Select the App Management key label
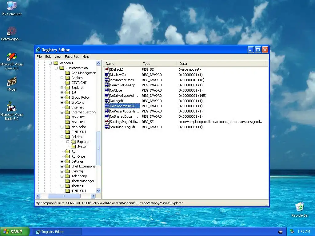315x236 pixels. [x=83, y=73]
